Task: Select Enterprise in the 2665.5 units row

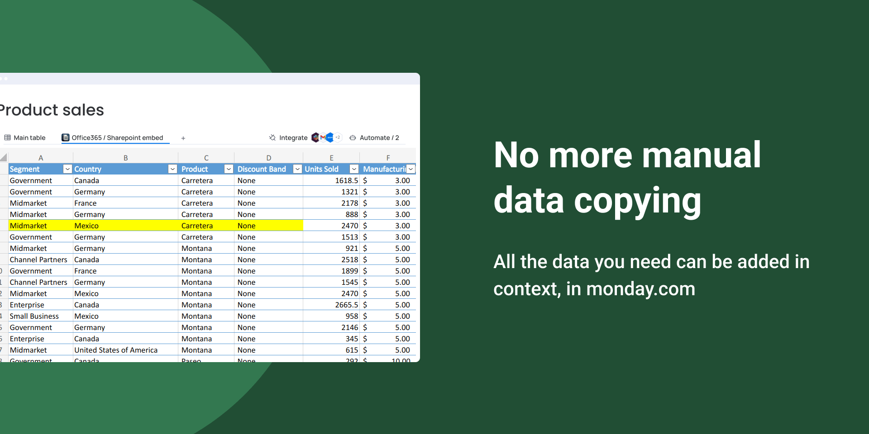Action: pyautogui.click(x=41, y=305)
